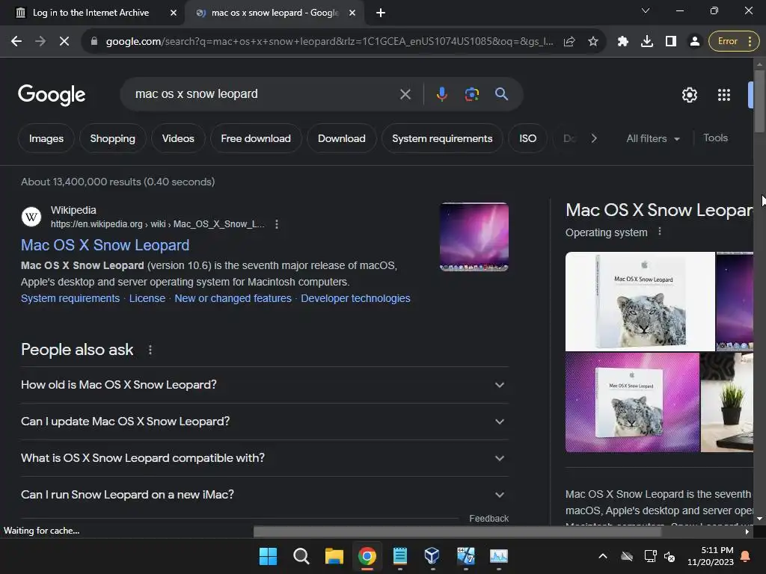766x574 pixels.
Task: Open the Developer technologies sitelink
Action: tap(355, 298)
